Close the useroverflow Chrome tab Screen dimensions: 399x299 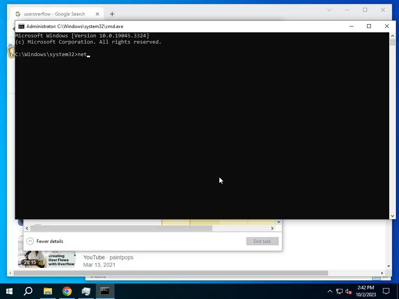(x=97, y=14)
